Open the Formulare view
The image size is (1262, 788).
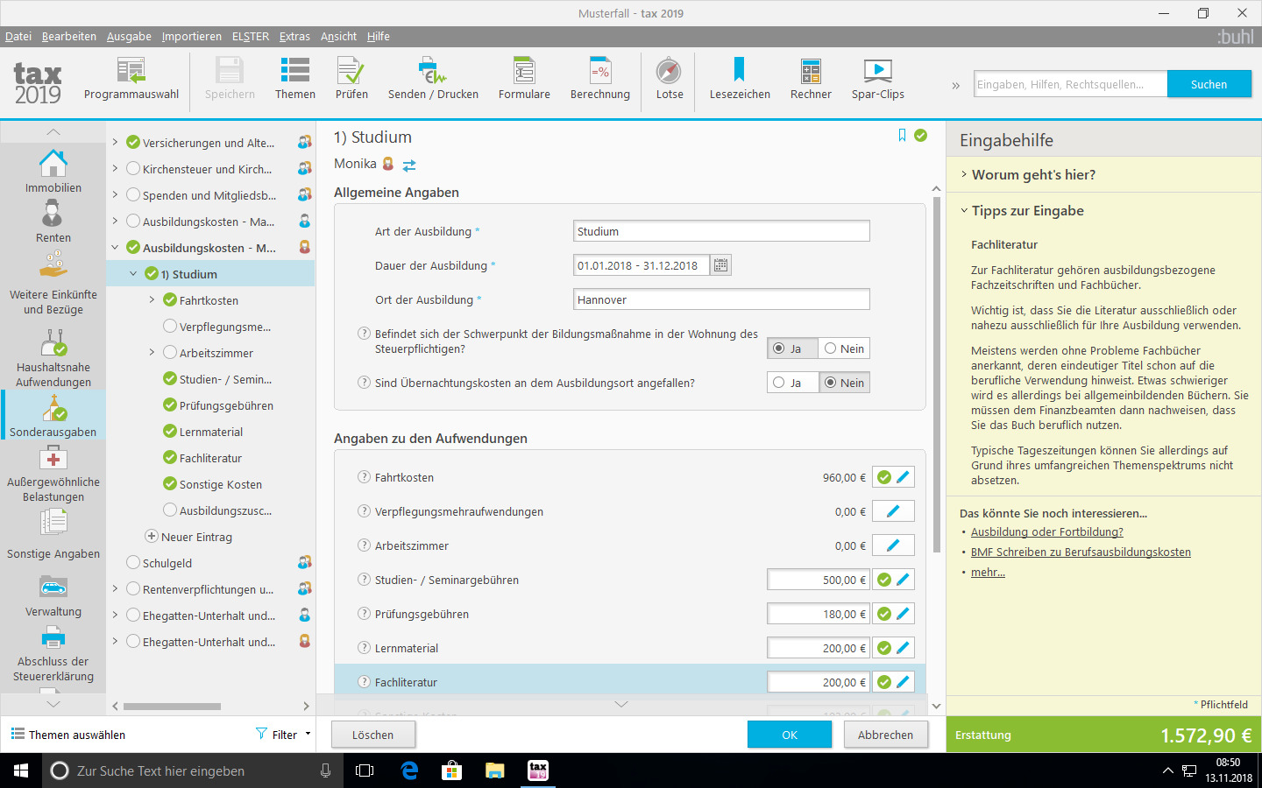(524, 79)
